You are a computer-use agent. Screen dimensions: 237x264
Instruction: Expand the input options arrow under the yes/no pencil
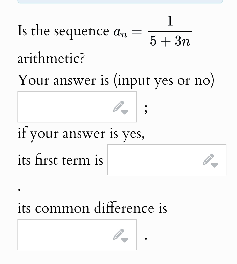pos(124,112)
